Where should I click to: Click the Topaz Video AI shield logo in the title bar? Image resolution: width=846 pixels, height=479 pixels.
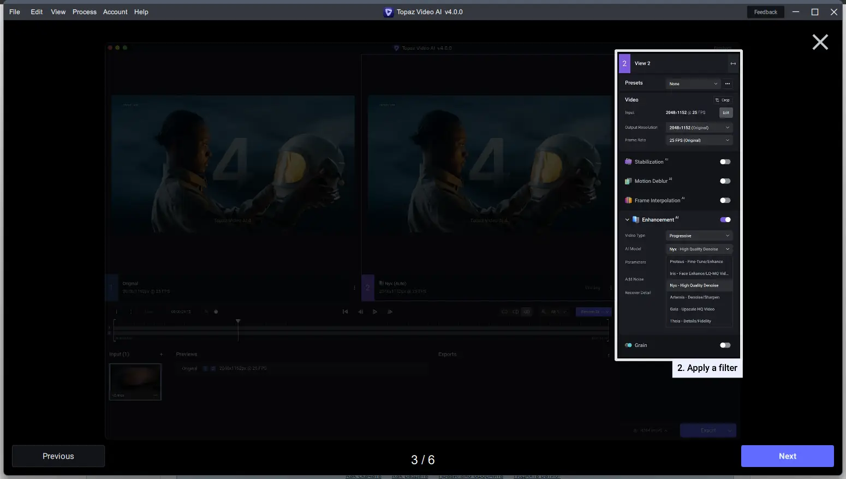388,12
